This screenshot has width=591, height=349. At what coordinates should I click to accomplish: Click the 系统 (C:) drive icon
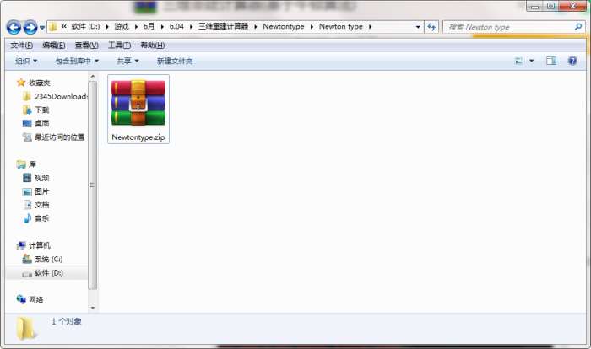point(27,259)
